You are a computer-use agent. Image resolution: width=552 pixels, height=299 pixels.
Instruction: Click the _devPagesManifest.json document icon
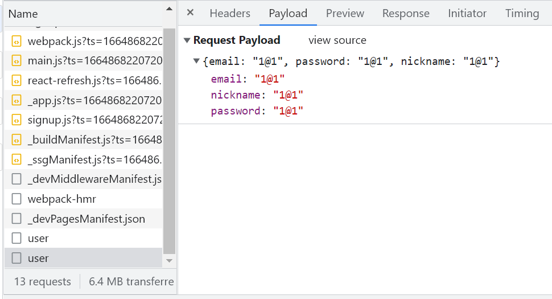point(17,219)
